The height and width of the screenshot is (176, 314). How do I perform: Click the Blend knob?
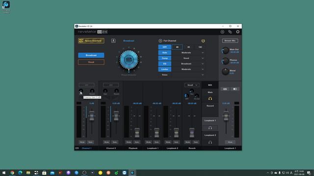pos(225,71)
